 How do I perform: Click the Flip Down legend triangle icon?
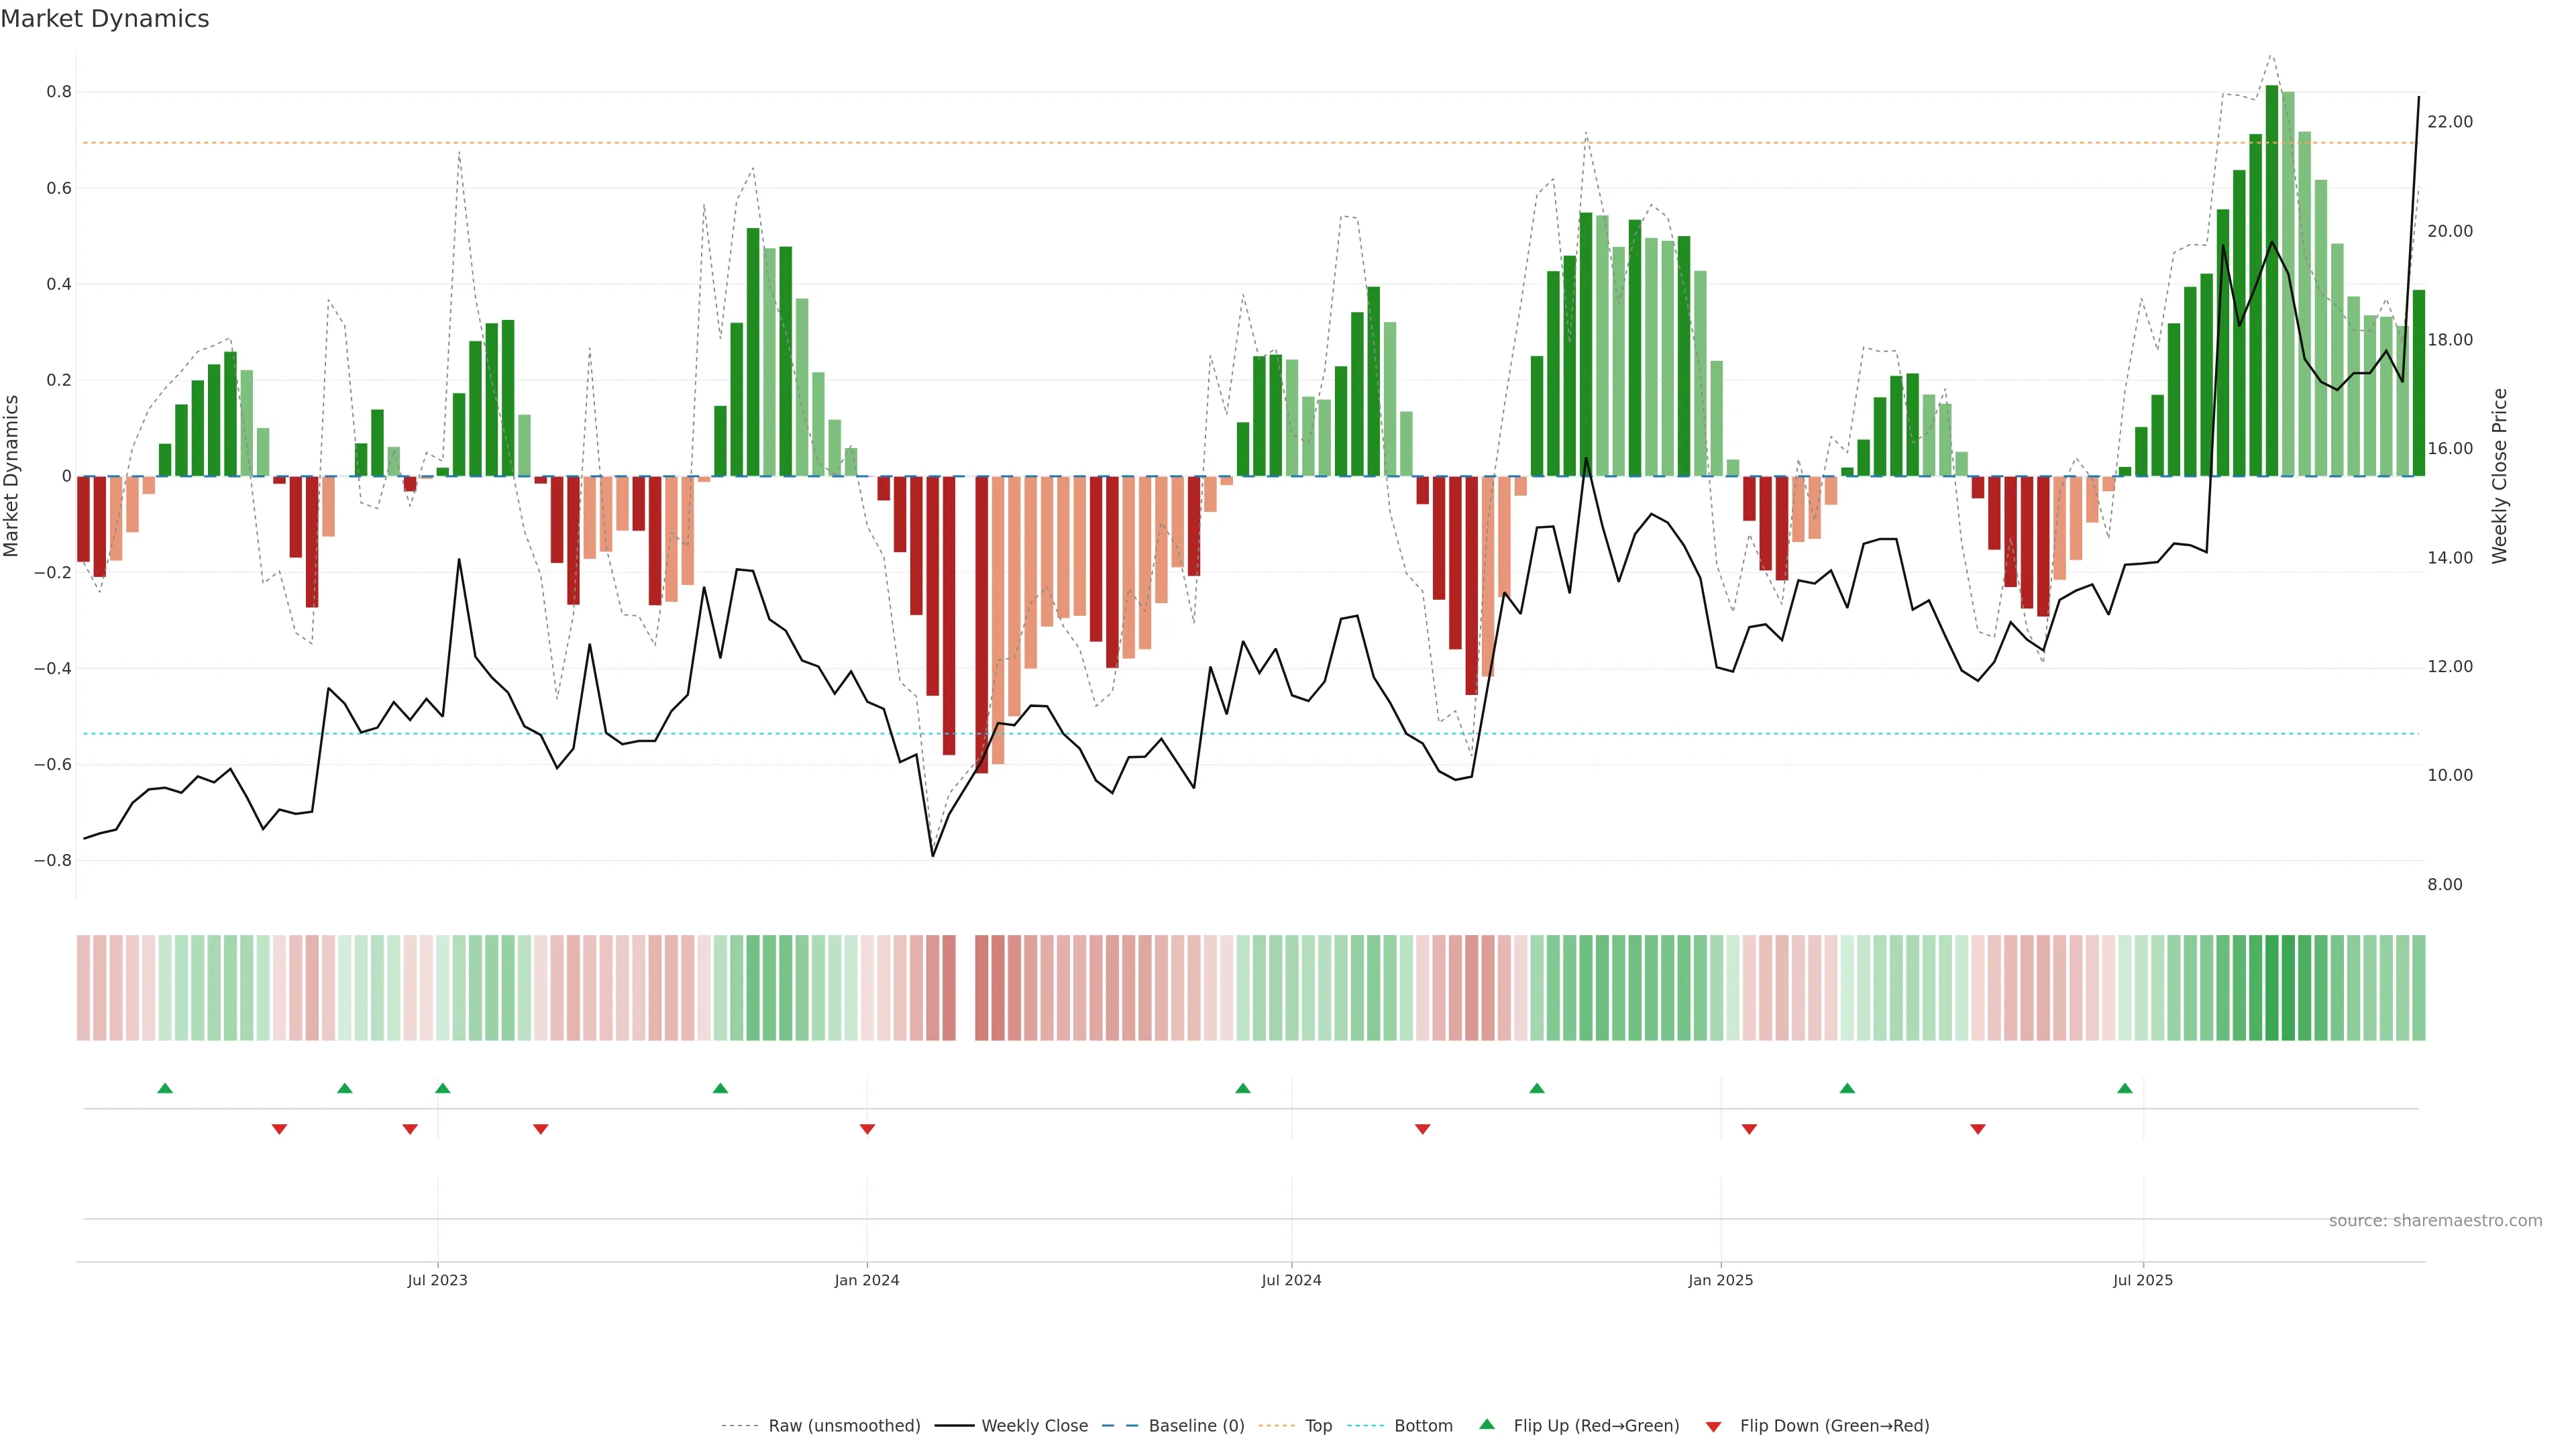1713,1426
